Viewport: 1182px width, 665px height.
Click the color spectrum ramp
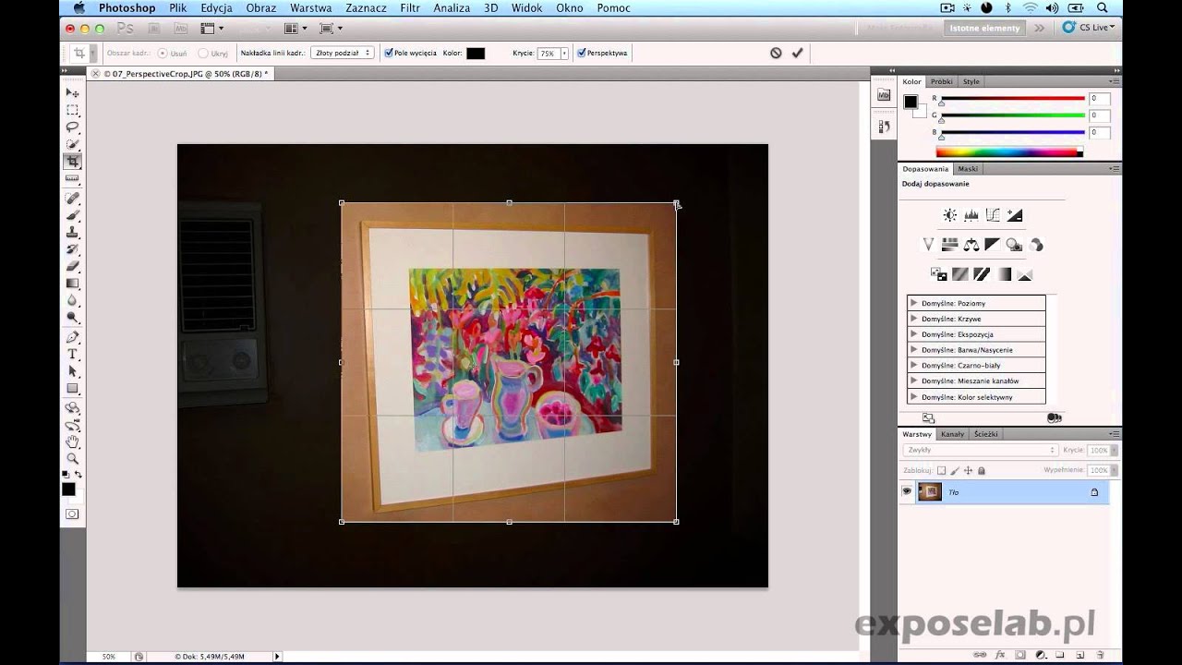(1008, 152)
